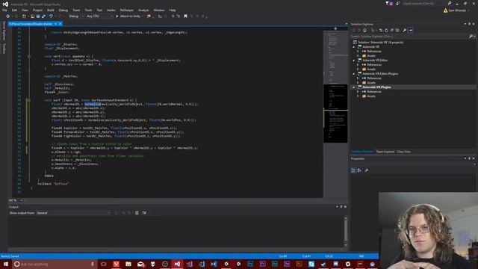
Task: Click the Skype taskbar icon
Action: click(x=311, y=264)
